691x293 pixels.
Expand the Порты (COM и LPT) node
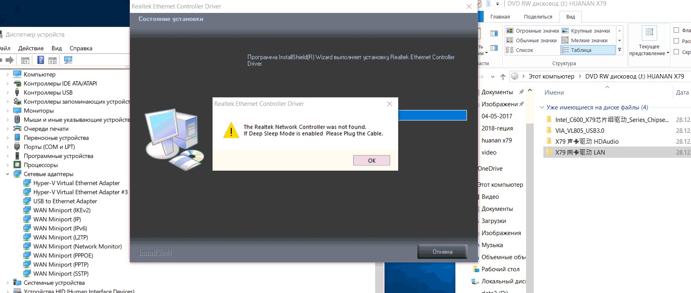7,147
